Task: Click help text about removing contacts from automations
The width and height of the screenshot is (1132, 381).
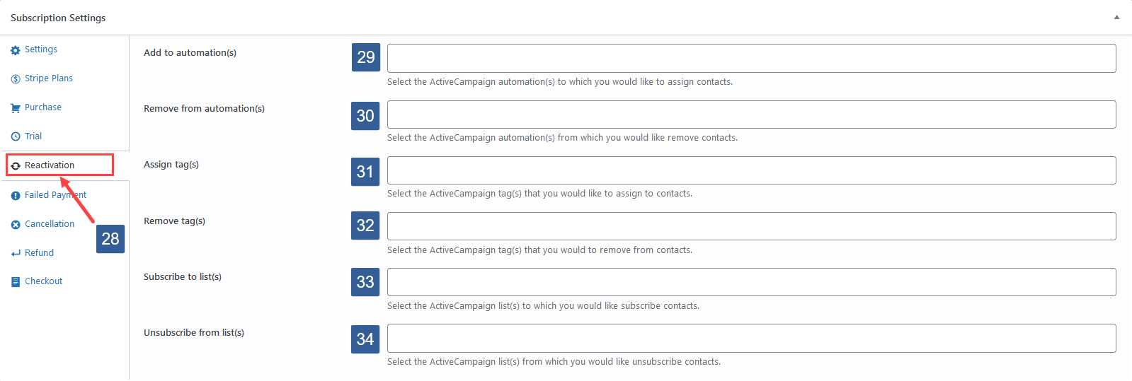Action: click(x=562, y=138)
